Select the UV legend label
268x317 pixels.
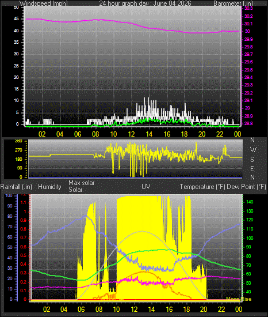tap(146, 186)
